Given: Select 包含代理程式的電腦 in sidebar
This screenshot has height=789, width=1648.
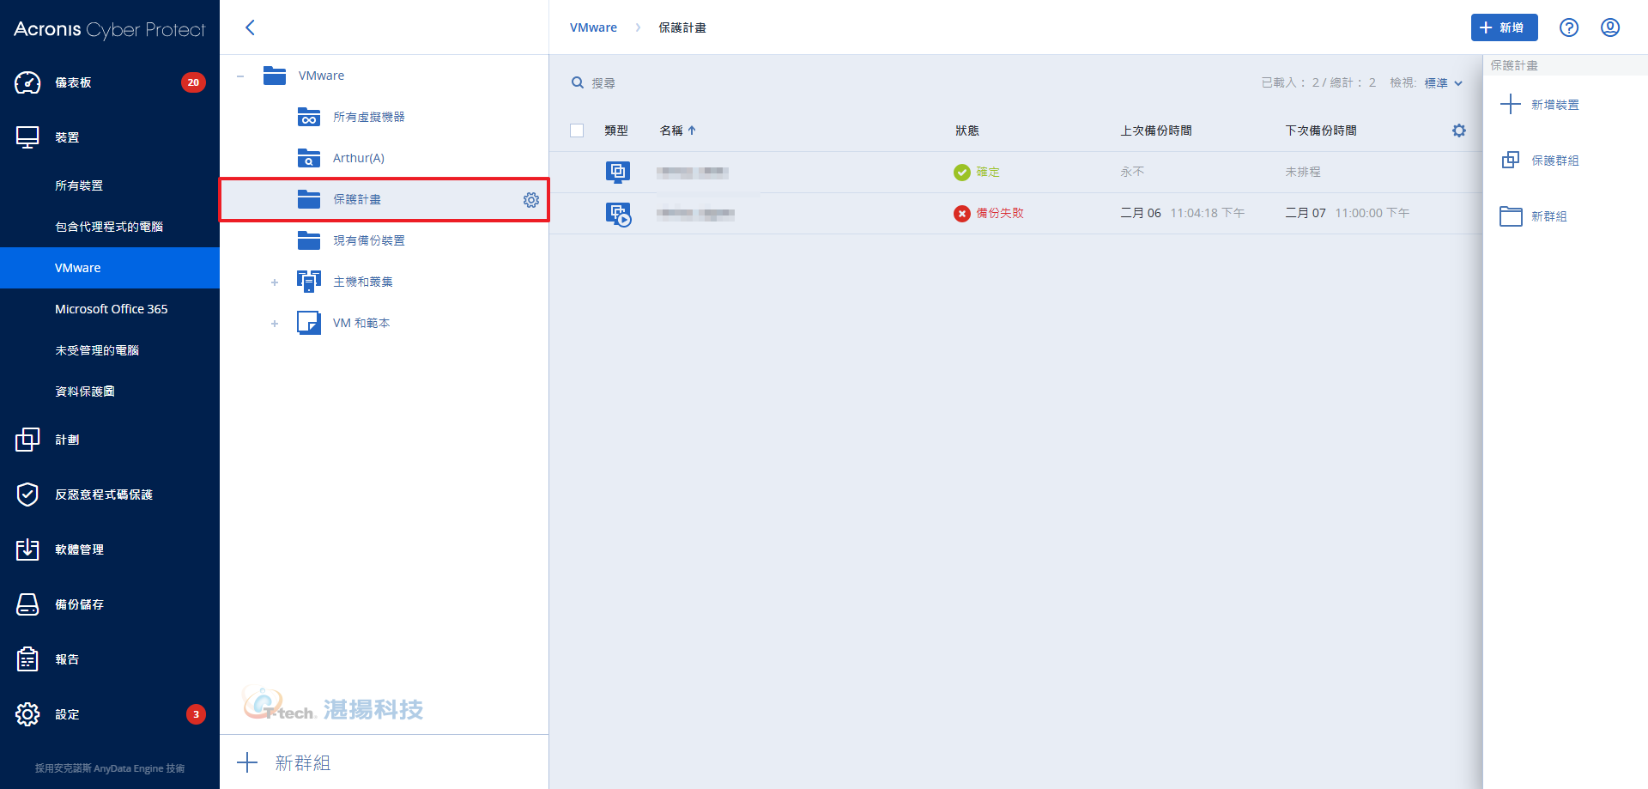Looking at the screenshot, I should 110,227.
